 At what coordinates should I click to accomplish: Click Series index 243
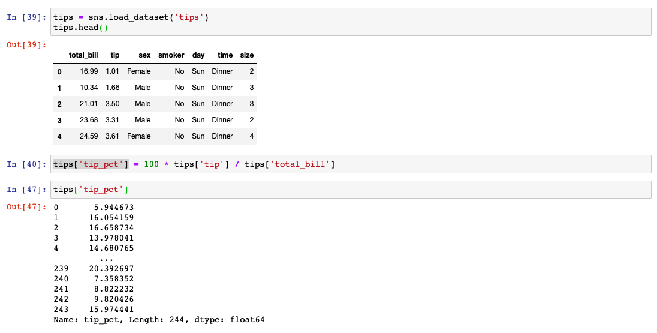click(61, 309)
